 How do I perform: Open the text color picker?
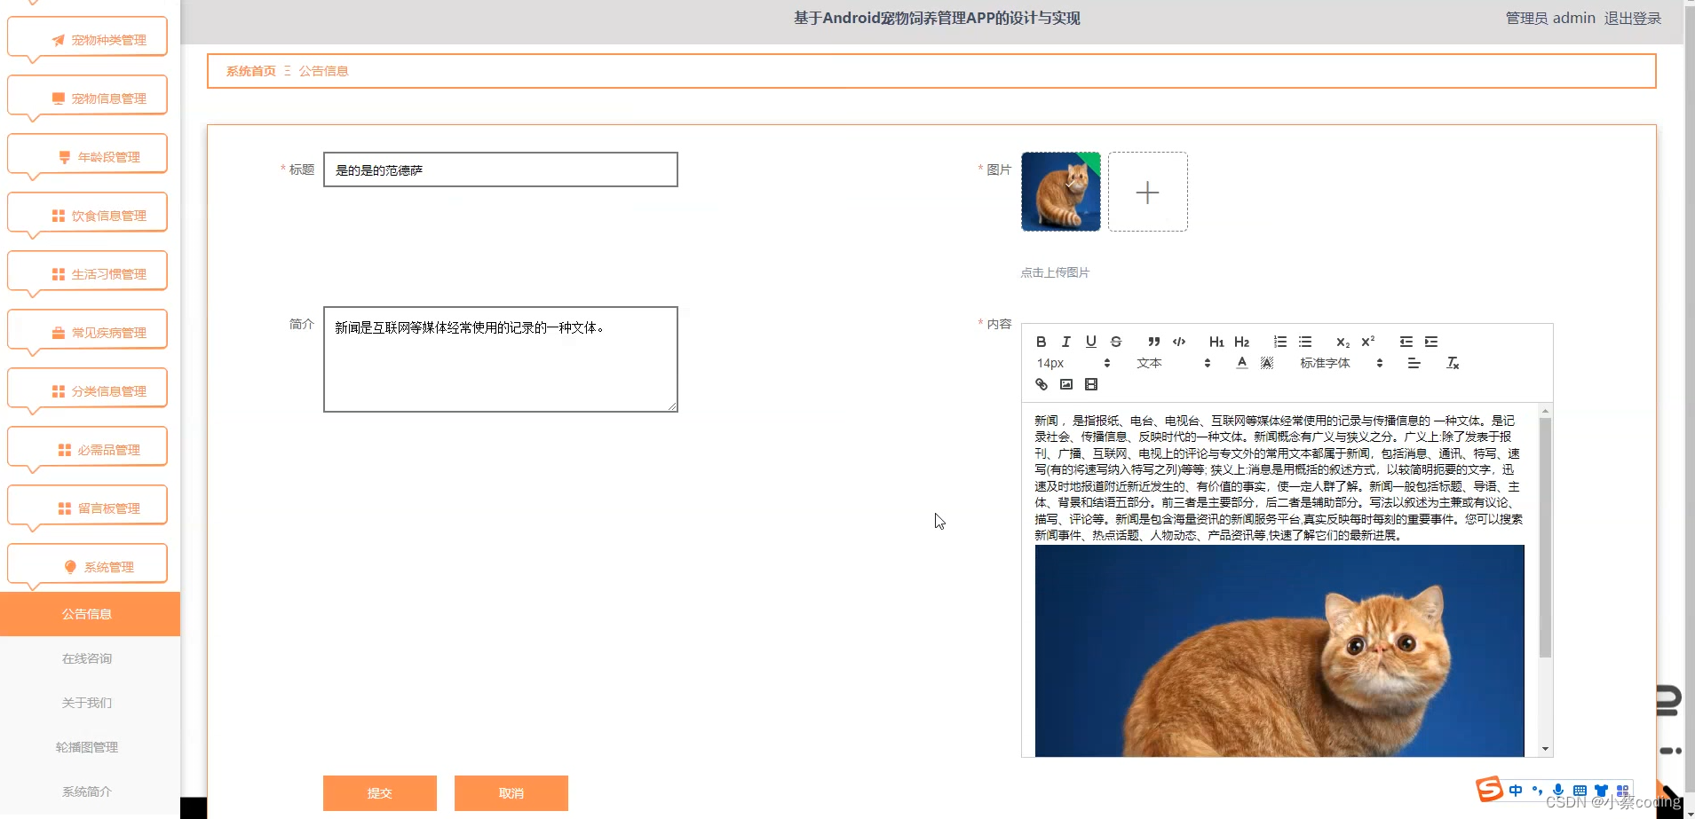pos(1242,363)
